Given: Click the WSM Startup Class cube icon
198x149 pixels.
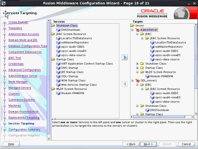Looking at the screenshot, I should tap(58, 81).
